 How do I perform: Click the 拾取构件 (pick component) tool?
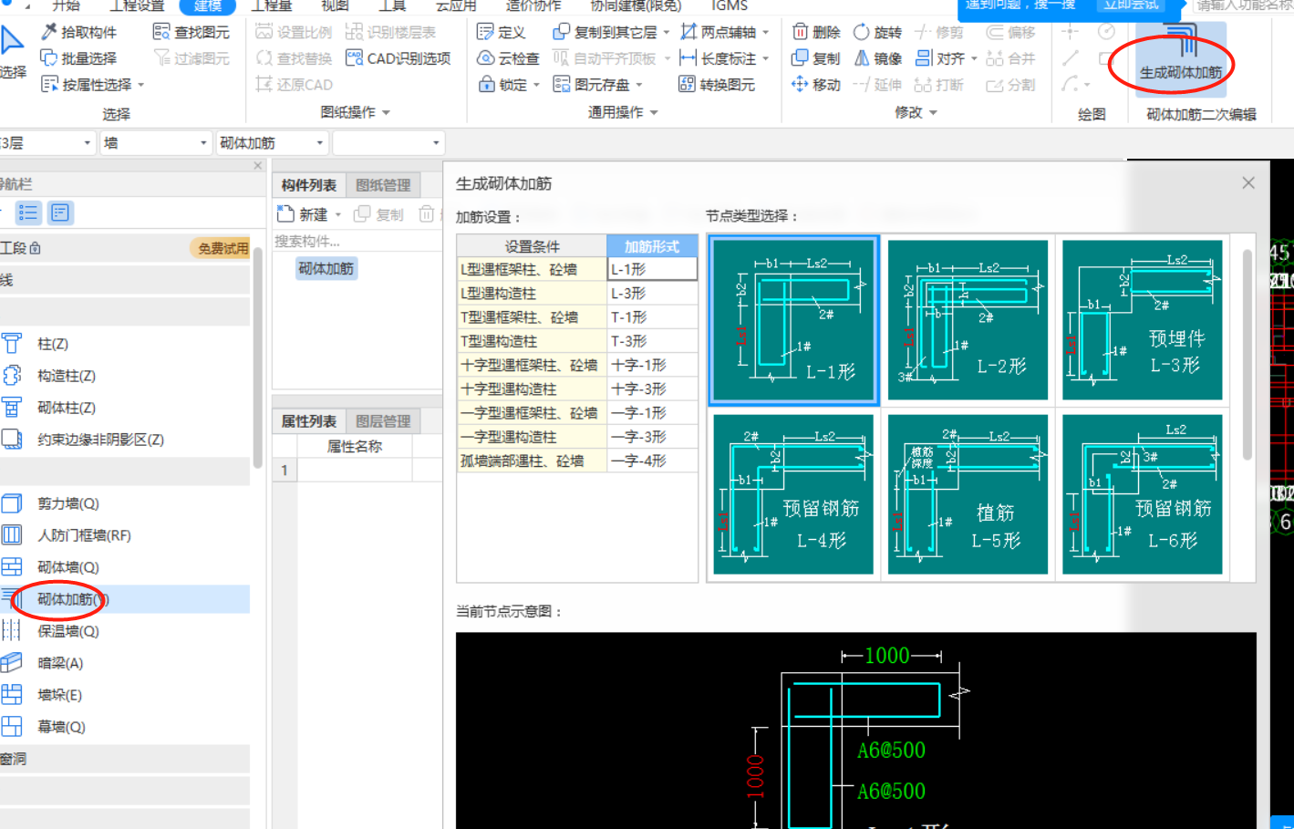coord(79,32)
